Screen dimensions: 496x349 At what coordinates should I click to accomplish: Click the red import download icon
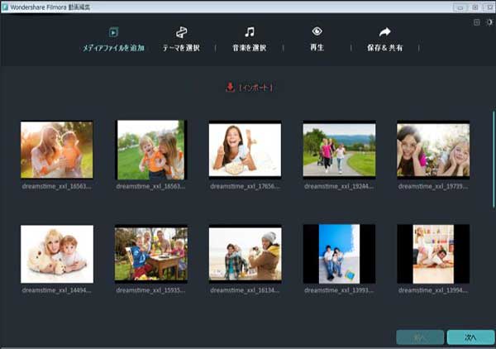click(x=230, y=88)
